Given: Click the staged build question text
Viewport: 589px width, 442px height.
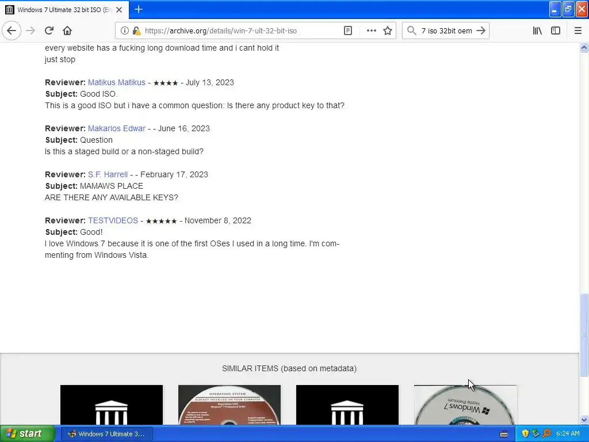Looking at the screenshot, I should pos(124,151).
